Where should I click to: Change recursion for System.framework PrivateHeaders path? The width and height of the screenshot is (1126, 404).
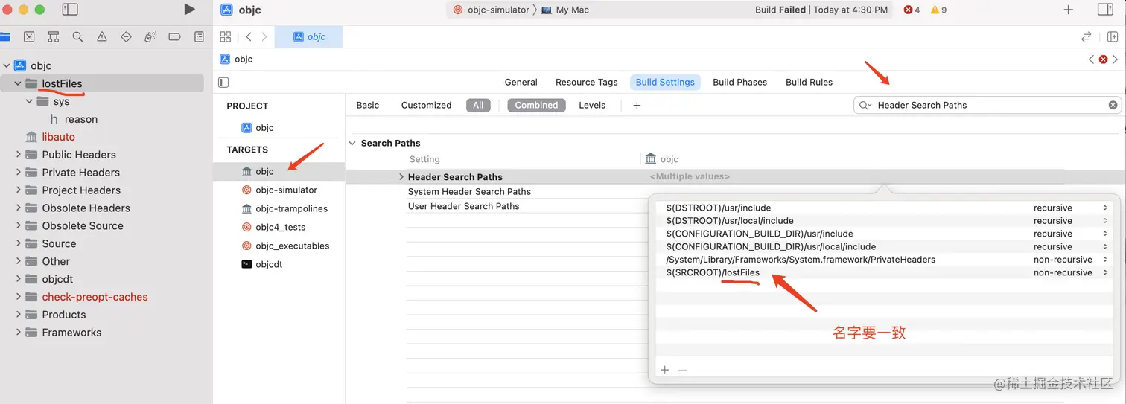tap(1069, 260)
